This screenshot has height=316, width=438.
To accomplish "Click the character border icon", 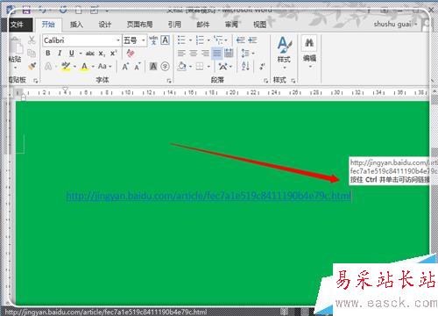I will click(166, 40).
